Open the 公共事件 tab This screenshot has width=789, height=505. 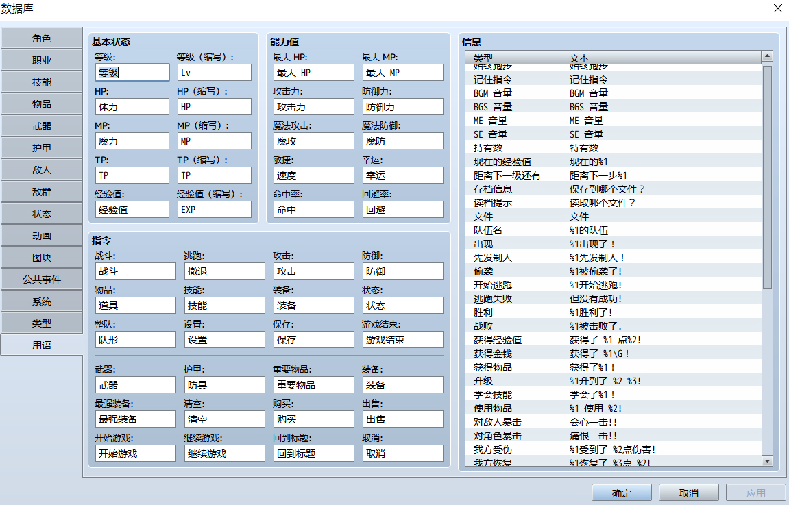pos(42,280)
